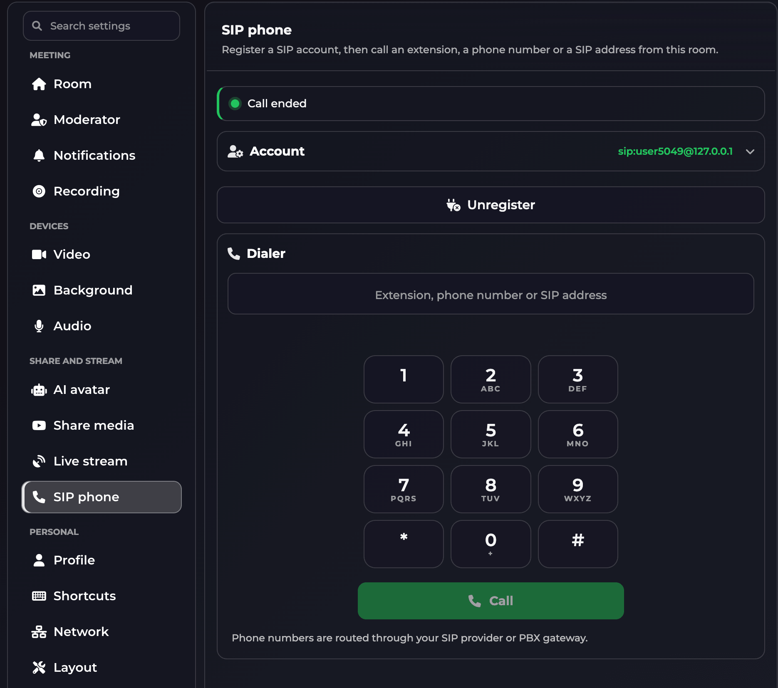Click the Background image icon

point(39,290)
